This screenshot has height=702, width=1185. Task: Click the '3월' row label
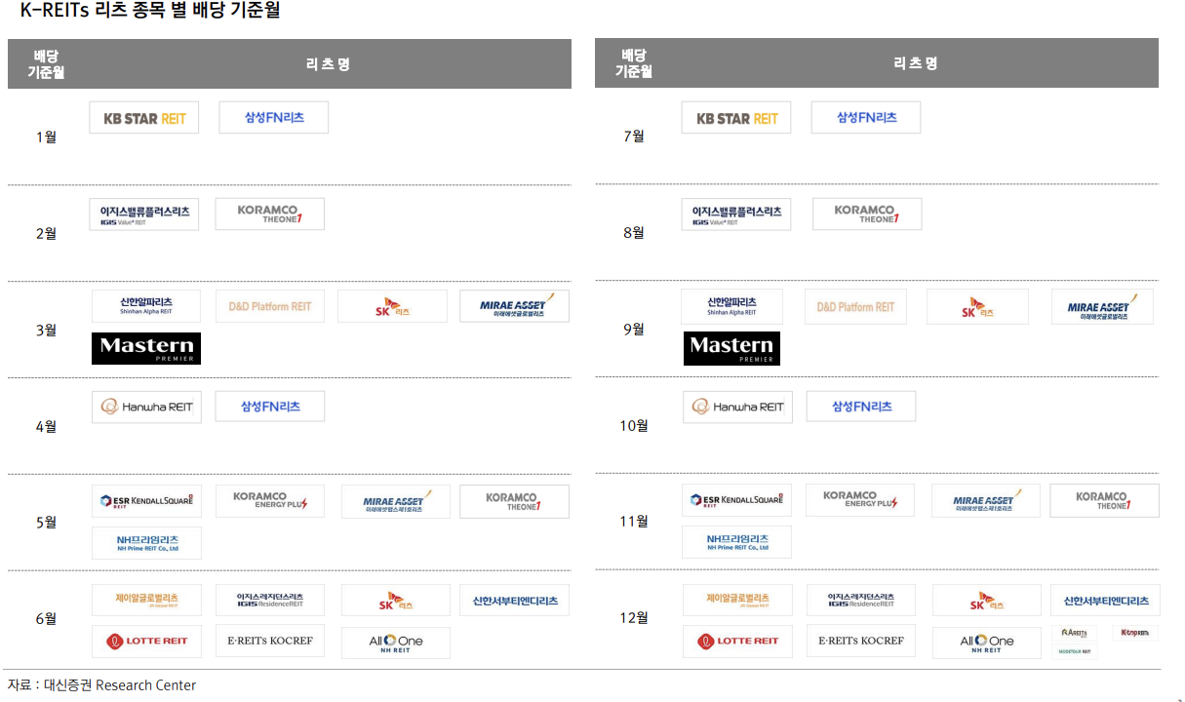point(46,331)
